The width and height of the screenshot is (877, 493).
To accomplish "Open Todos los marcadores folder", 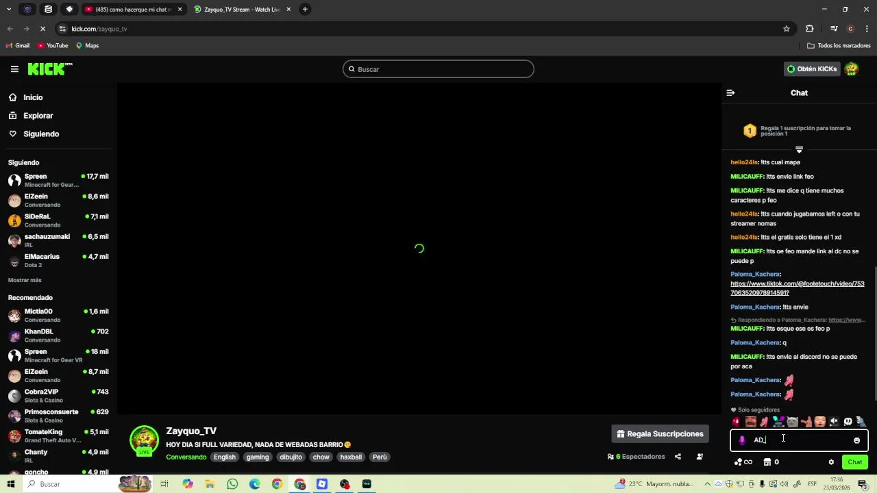I will (839, 46).
